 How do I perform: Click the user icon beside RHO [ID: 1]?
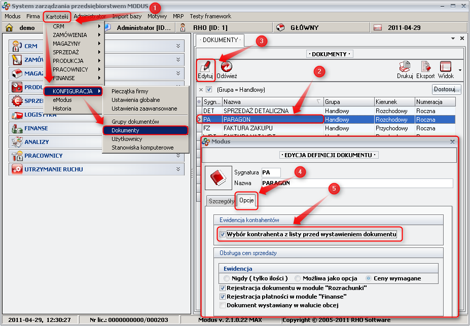point(183,27)
